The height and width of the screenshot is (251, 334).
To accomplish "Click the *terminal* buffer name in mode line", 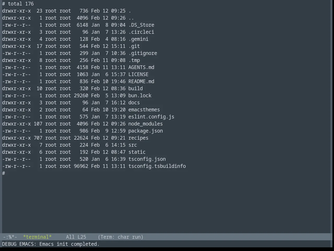I will pyautogui.click(x=37, y=237).
